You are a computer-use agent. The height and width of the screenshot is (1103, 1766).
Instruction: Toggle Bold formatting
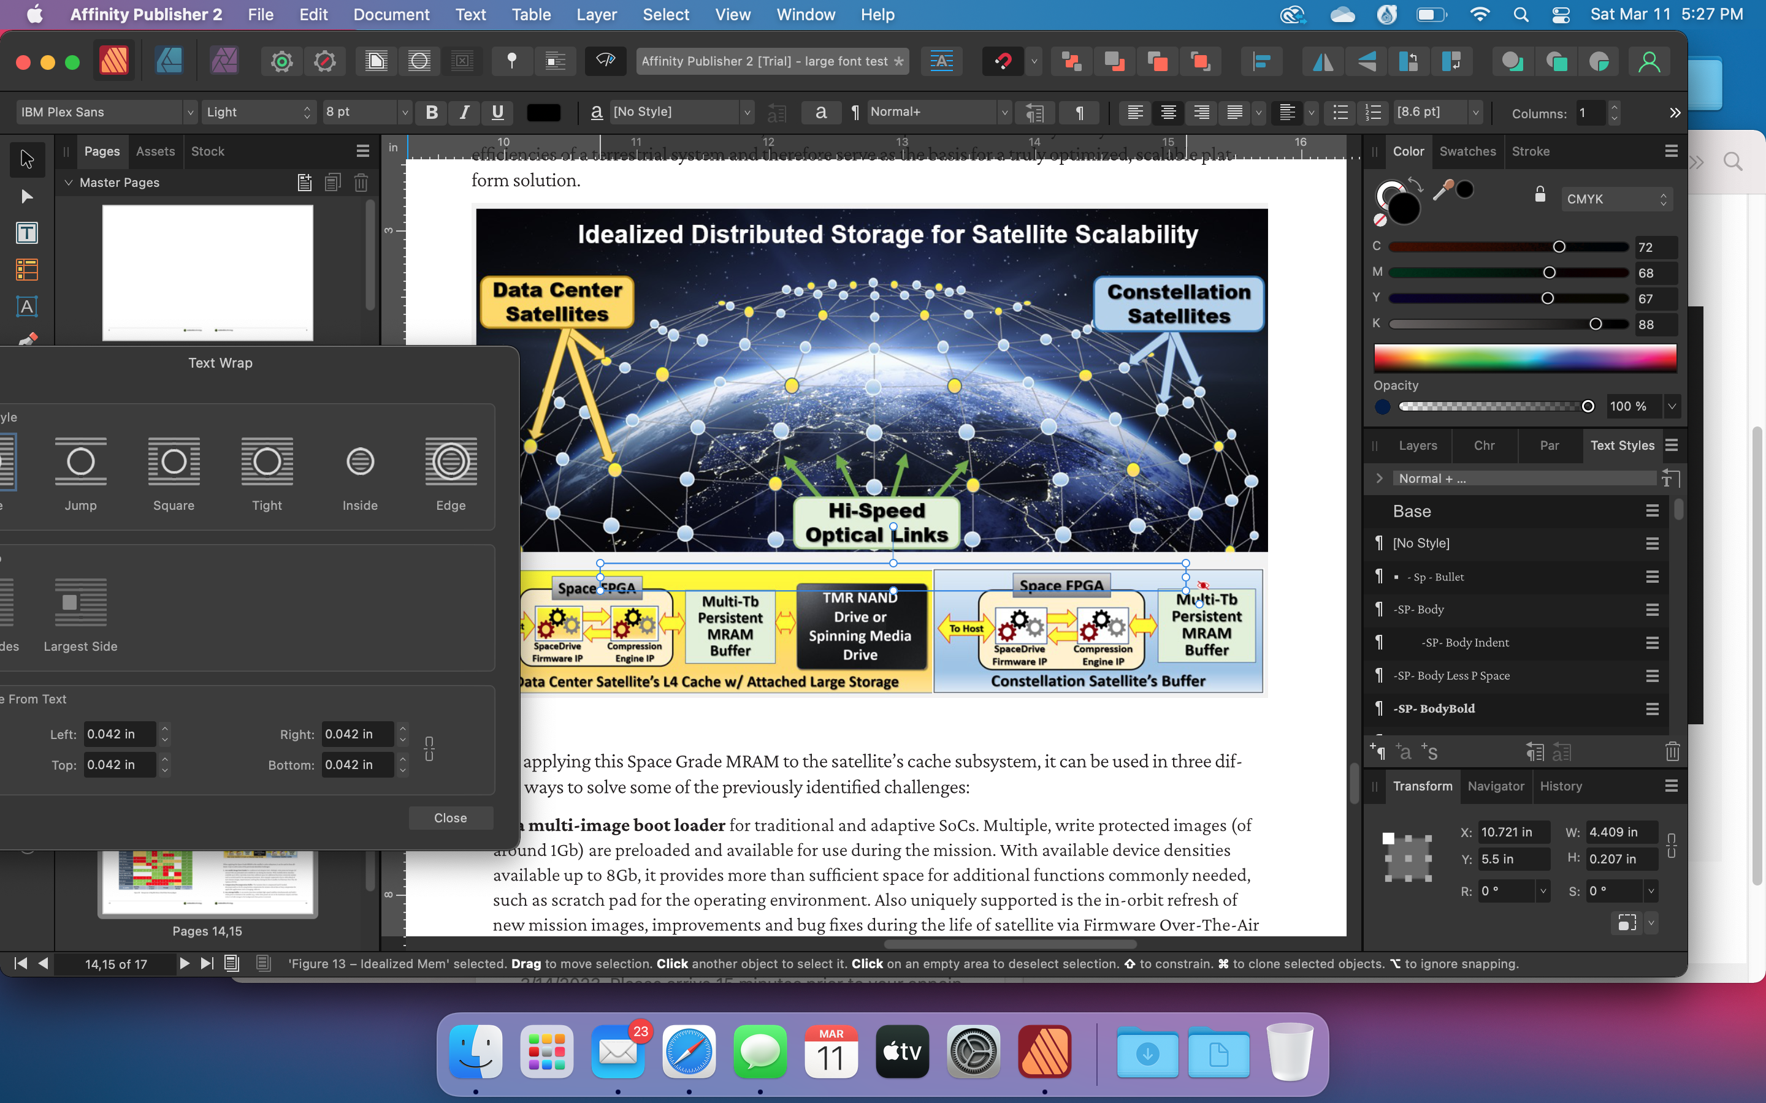click(431, 112)
